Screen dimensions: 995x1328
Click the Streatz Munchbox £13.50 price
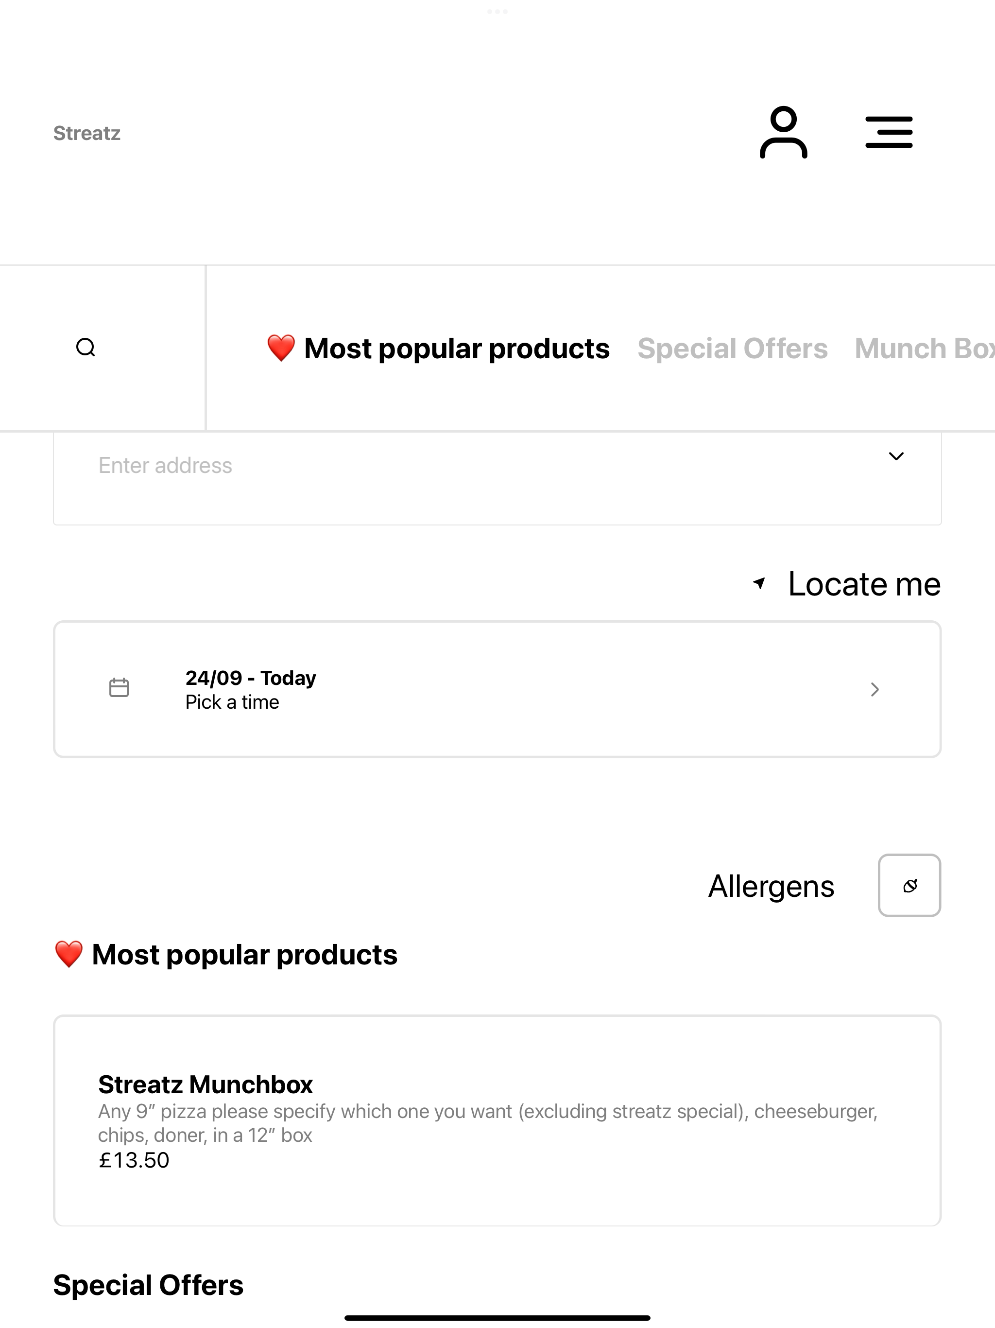pos(134,1160)
